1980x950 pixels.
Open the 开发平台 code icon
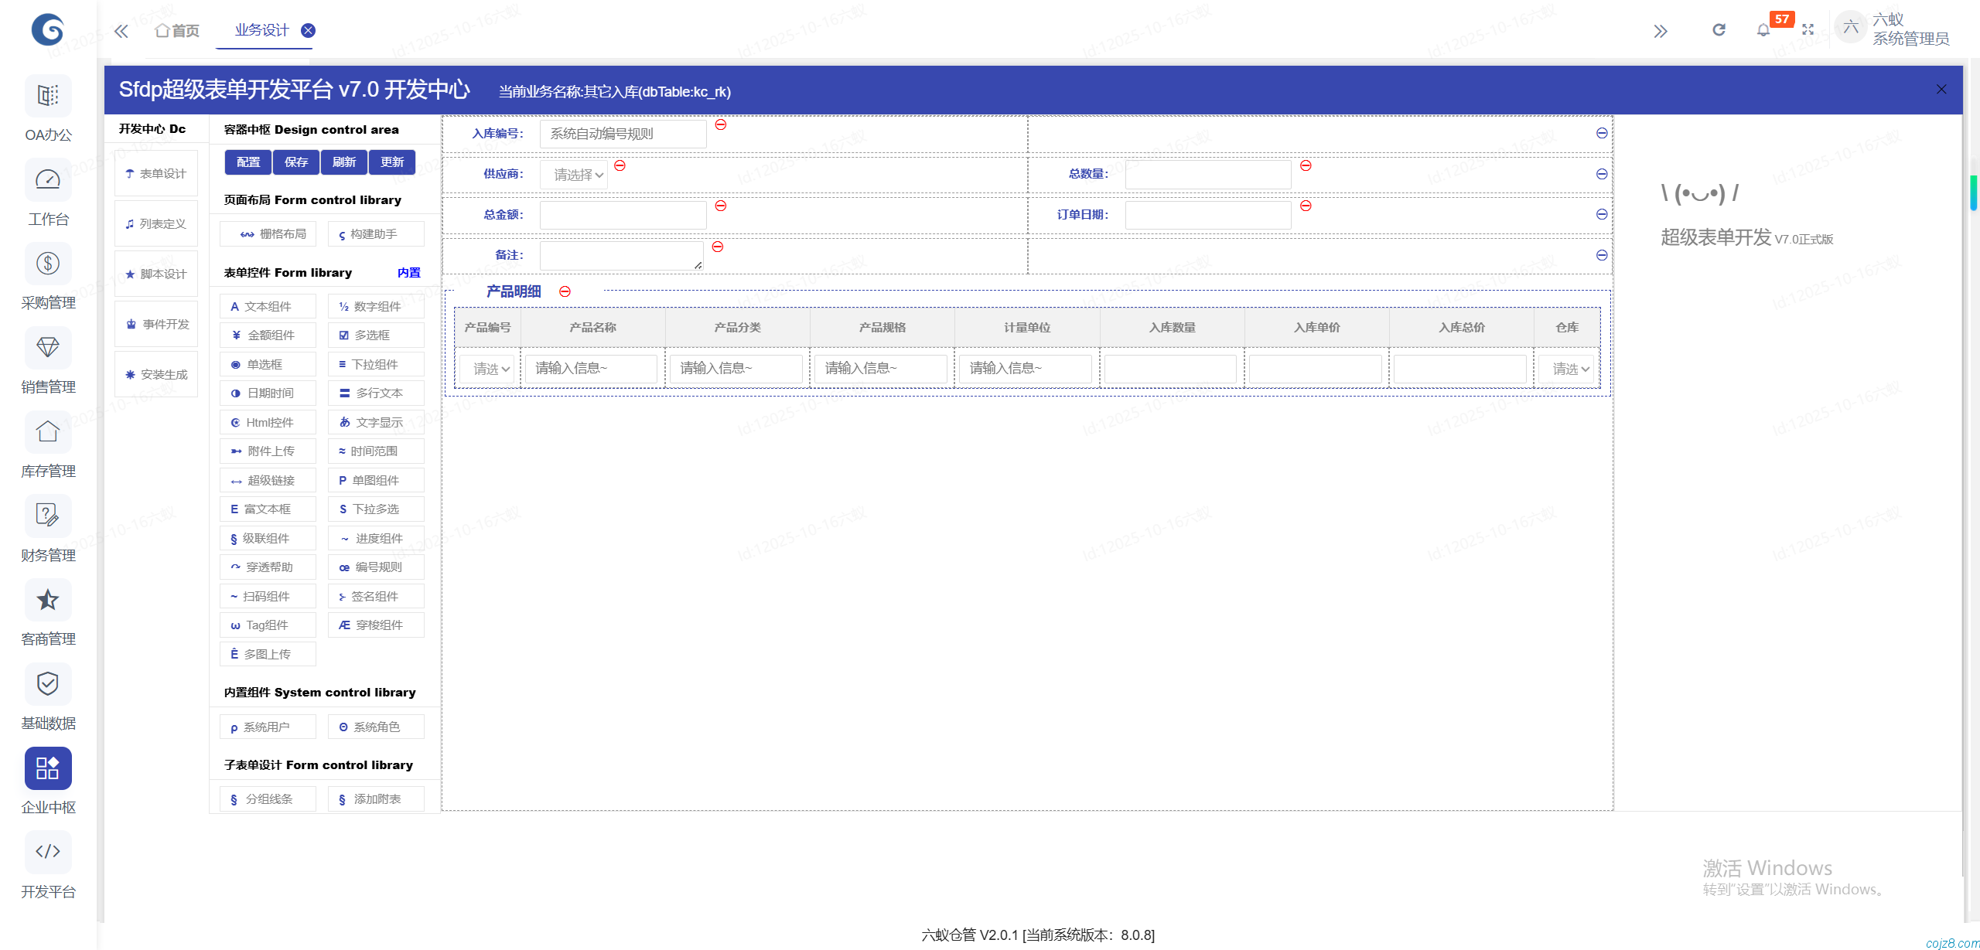[48, 852]
